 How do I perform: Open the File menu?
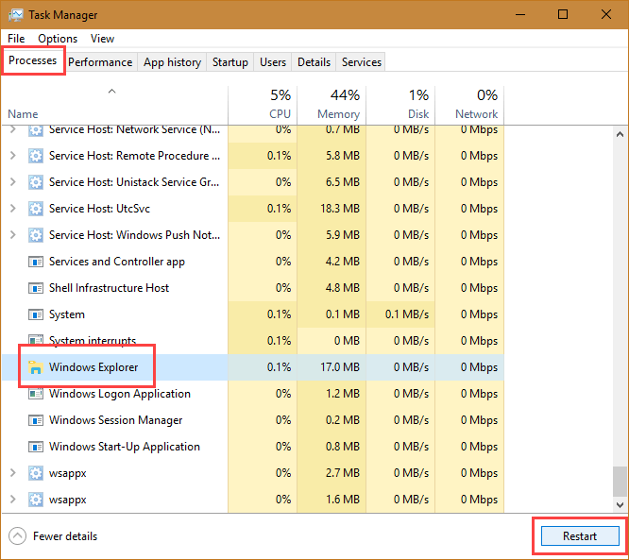(16, 39)
